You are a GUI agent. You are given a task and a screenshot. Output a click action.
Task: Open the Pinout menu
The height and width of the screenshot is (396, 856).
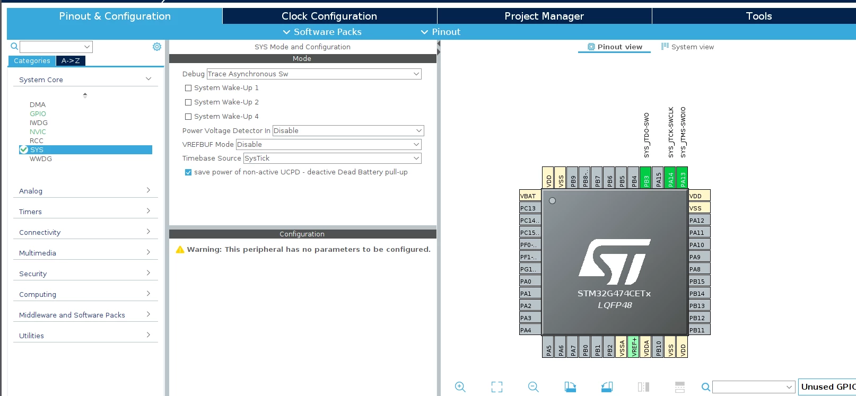click(x=441, y=32)
